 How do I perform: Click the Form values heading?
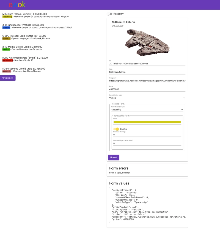point(119,183)
